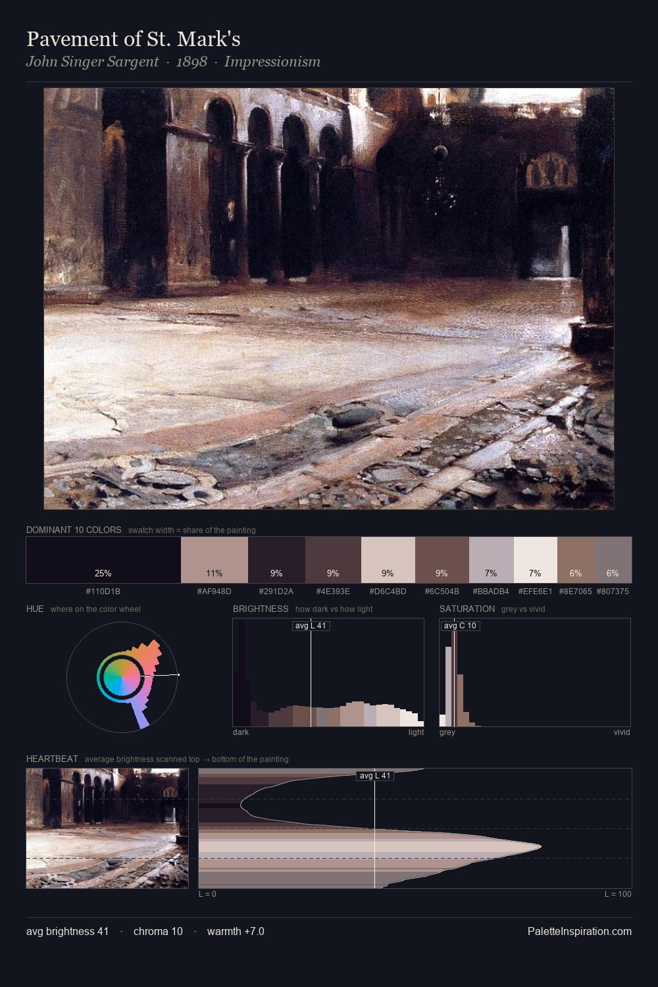The width and height of the screenshot is (658, 987).
Task: Click the hex code text #AF948D
Action: click(x=215, y=592)
